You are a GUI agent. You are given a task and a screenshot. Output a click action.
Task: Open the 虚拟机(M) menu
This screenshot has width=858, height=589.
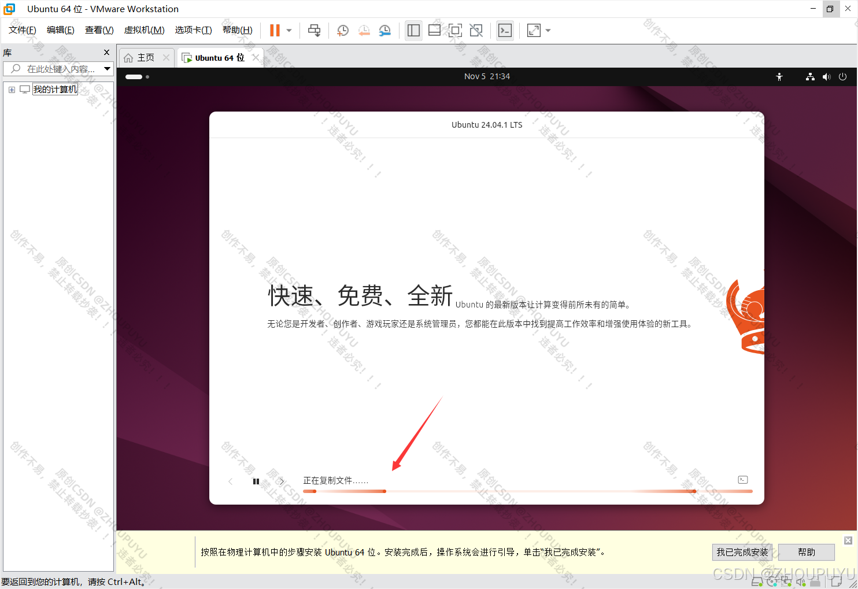coord(145,30)
